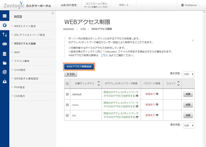This screenshot has height=147, width=206.
Task: Click 制限あり text in /default row
Action: (x=150, y=94)
